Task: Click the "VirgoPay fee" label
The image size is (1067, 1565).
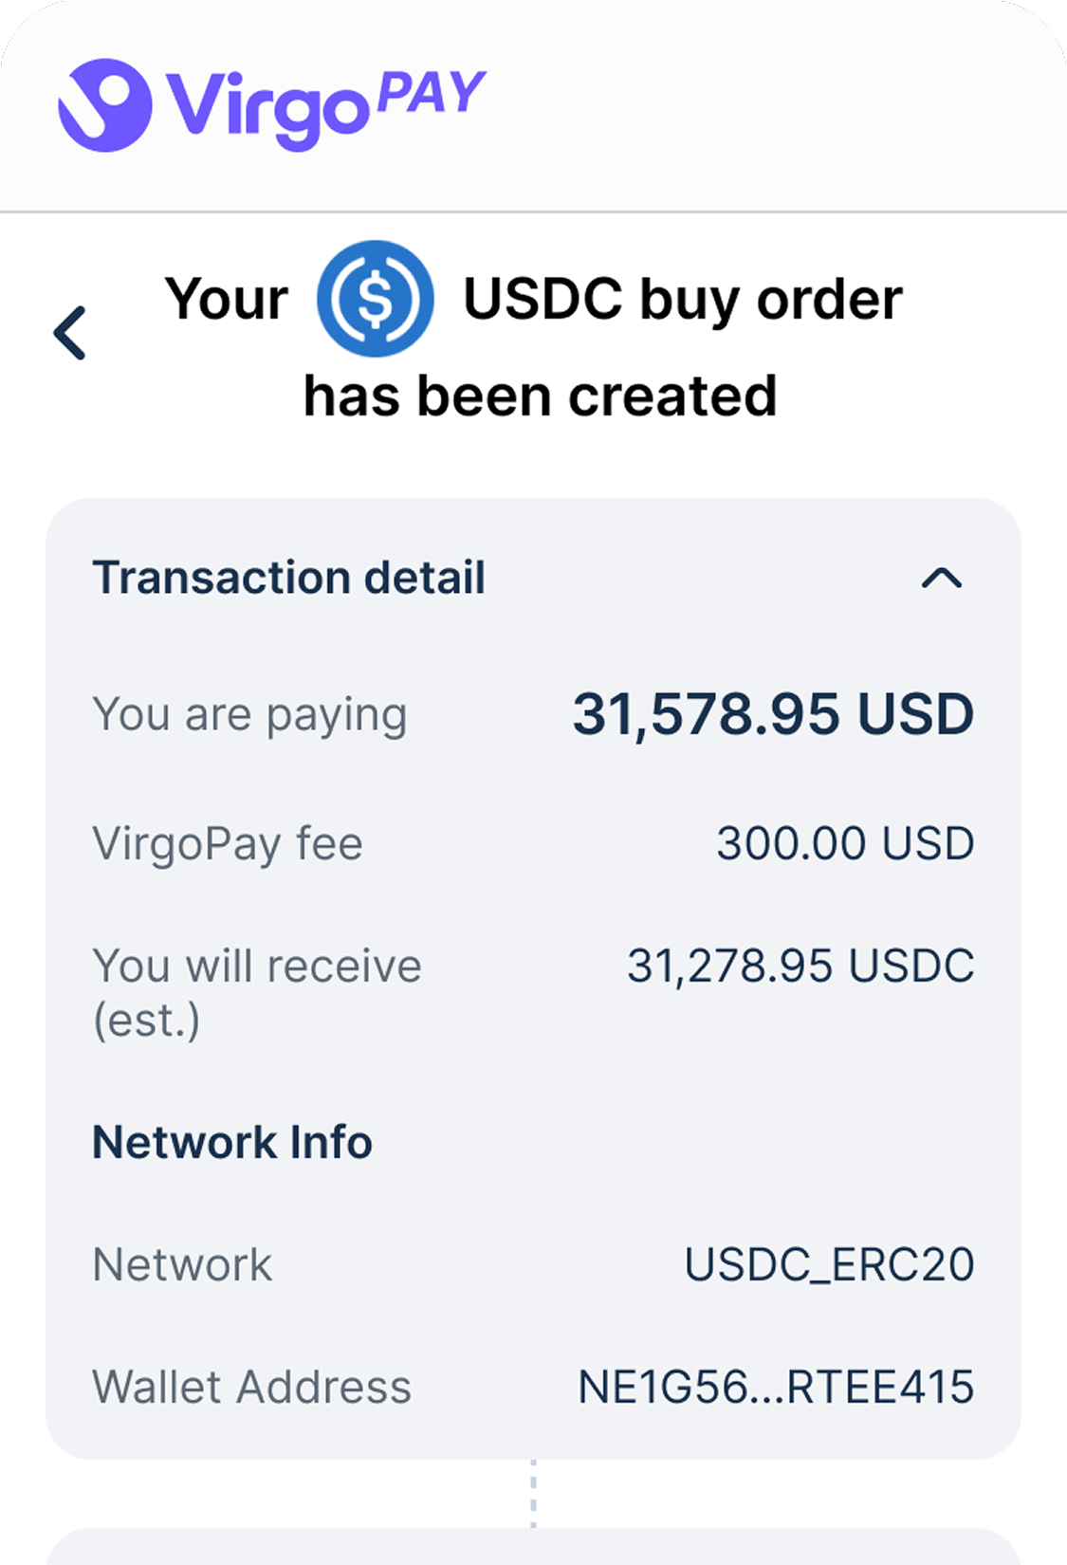Action: coord(228,843)
